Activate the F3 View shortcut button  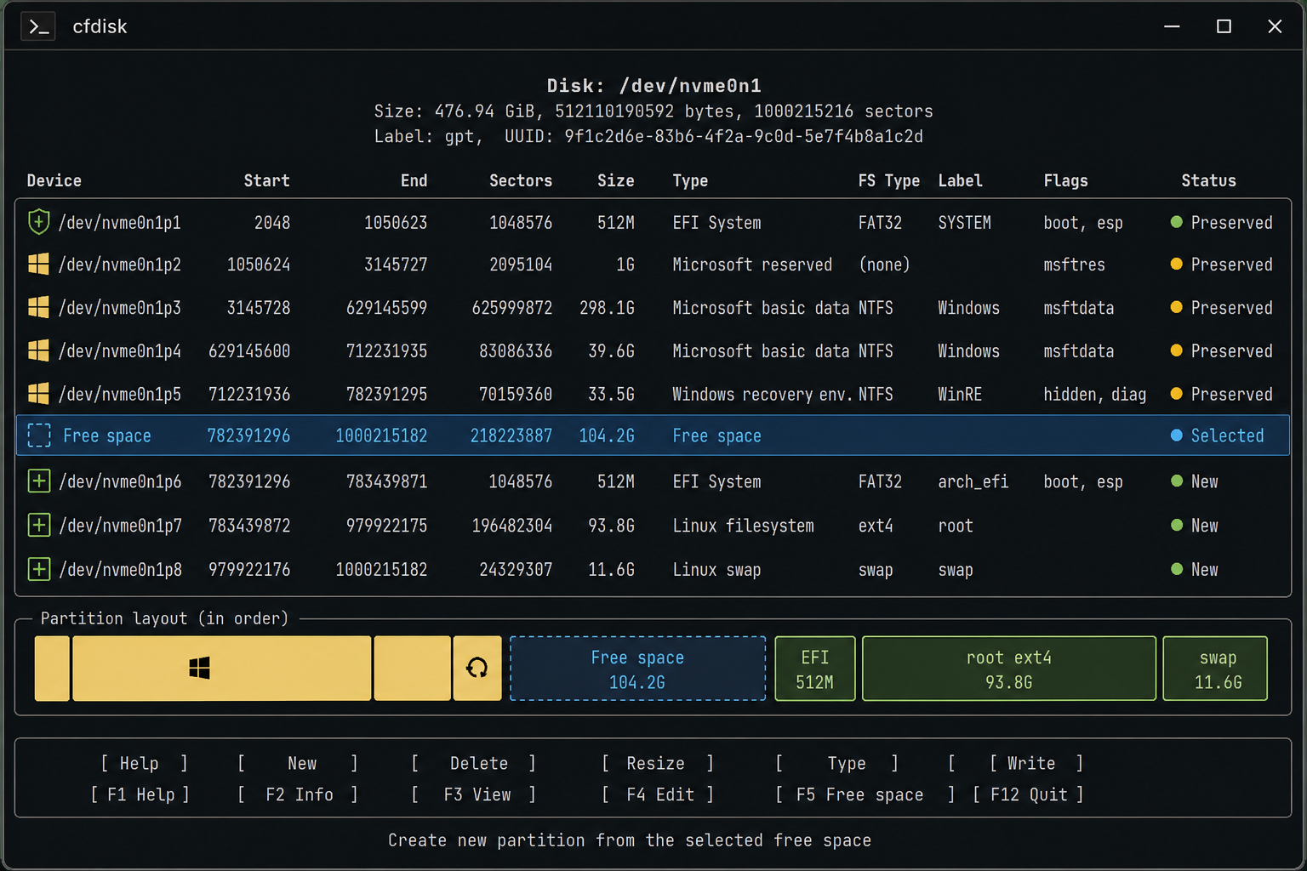click(475, 794)
